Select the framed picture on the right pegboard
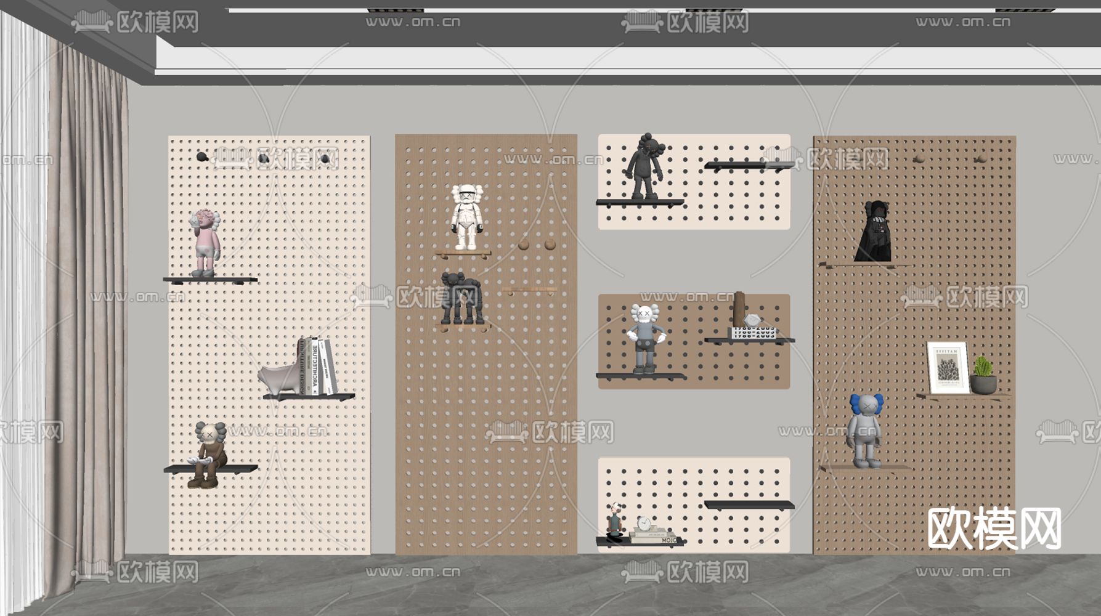 click(948, 368)
